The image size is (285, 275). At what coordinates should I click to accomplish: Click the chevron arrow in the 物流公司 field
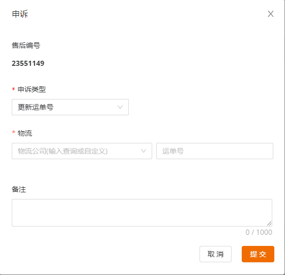(x=144, y=151)
